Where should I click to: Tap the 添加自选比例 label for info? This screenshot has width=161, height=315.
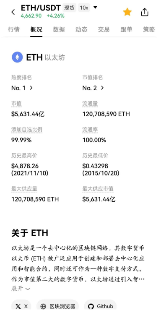pyautogui.click(x=27, y=130)
